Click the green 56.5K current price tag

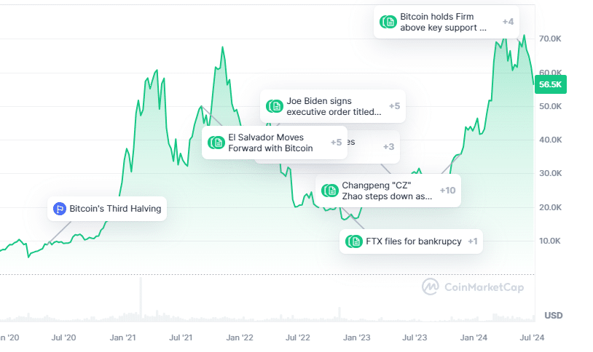coord(550,84)
